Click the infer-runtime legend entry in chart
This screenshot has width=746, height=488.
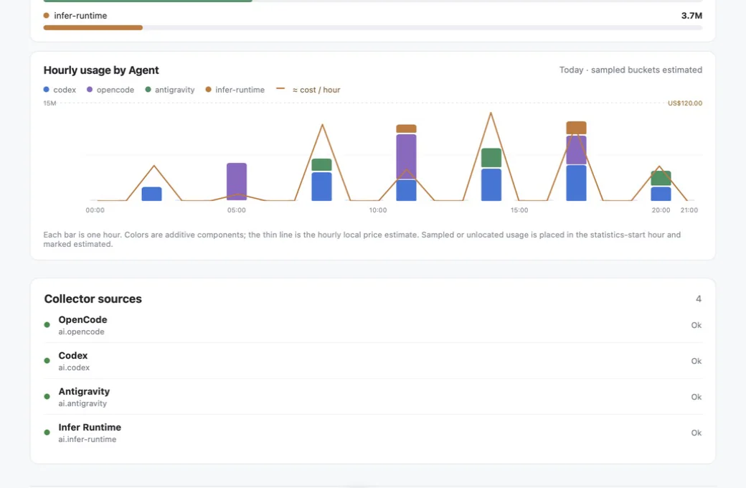click(x=235, y=90)
